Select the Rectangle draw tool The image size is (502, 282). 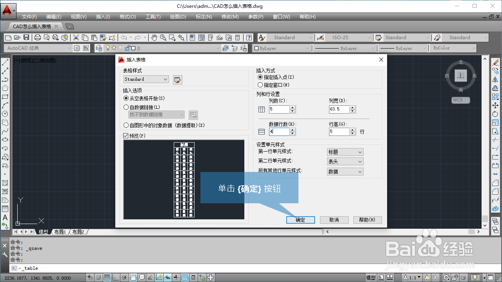[x=5, y=97]
